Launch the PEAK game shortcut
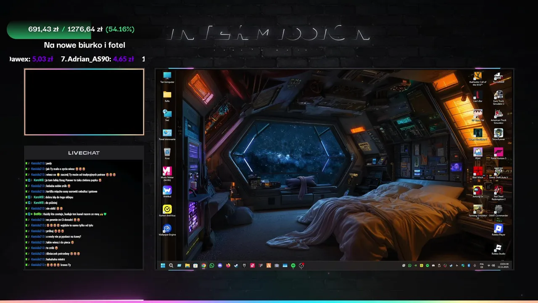This screenshot has width=538, height=303. [x=477, y=154]
